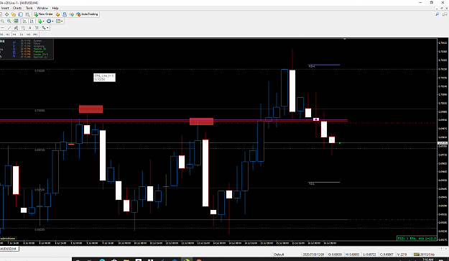Select the upper-left red rectangle on chart
The image size is (449, 261).
coord(91,109)
